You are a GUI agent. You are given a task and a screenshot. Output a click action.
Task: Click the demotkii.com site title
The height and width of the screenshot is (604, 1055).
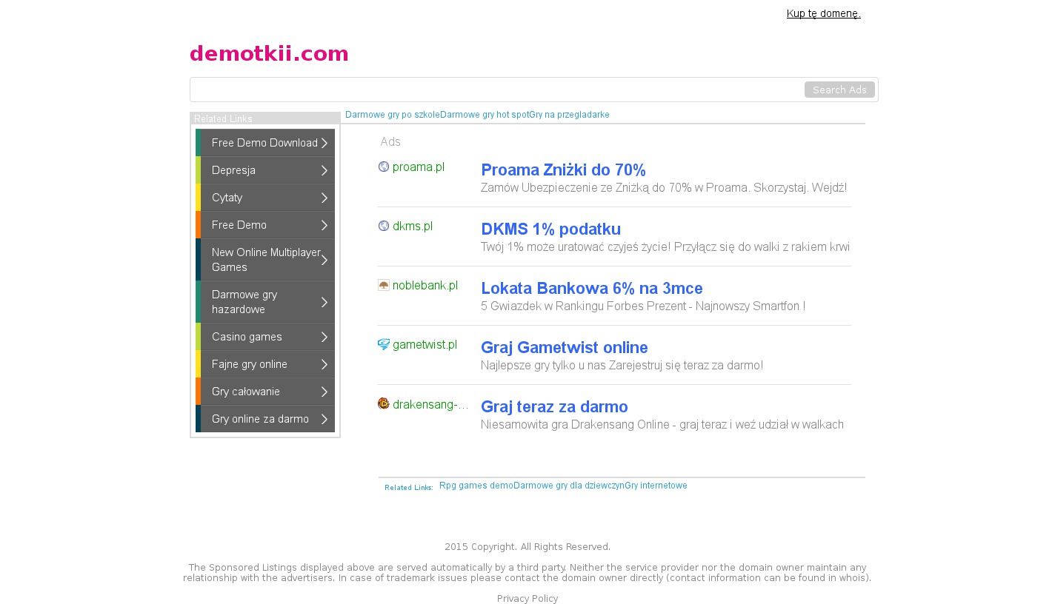pyautogui.click(x=269, y=53)
